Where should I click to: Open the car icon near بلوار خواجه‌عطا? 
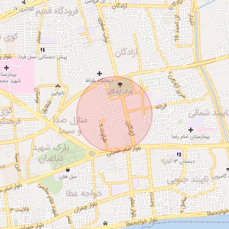pyautogui.click(x=106, y=223)
